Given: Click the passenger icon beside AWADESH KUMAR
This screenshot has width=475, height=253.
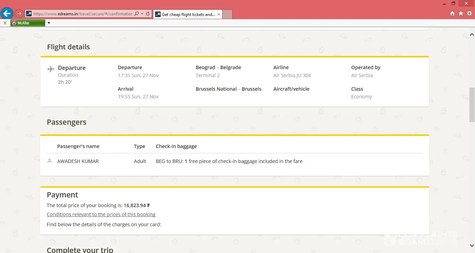Looking at the screenshot, I should [50, 161].
